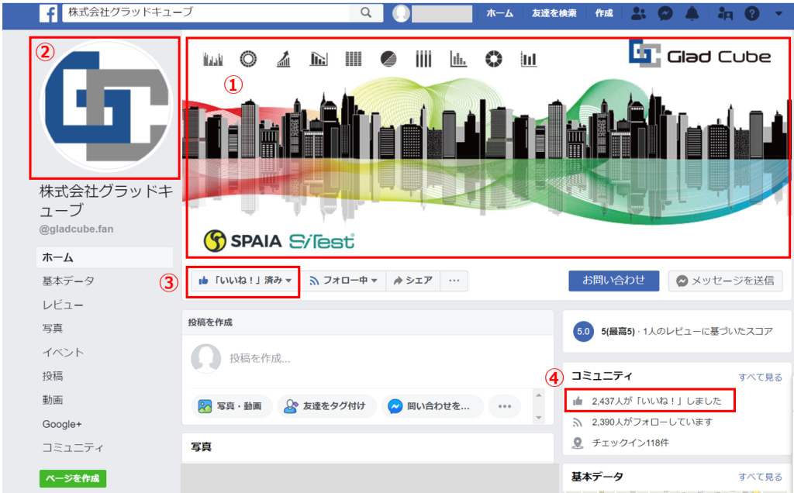The height and width of the screenshot is (493, 794).
Task: Click the composer scrollbar up arrow
Action: (x=539, y=395)
